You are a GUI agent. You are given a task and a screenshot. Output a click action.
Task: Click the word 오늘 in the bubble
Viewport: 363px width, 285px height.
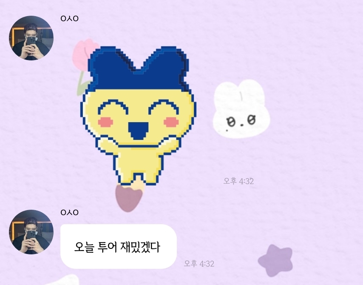[x=84, y=247]
